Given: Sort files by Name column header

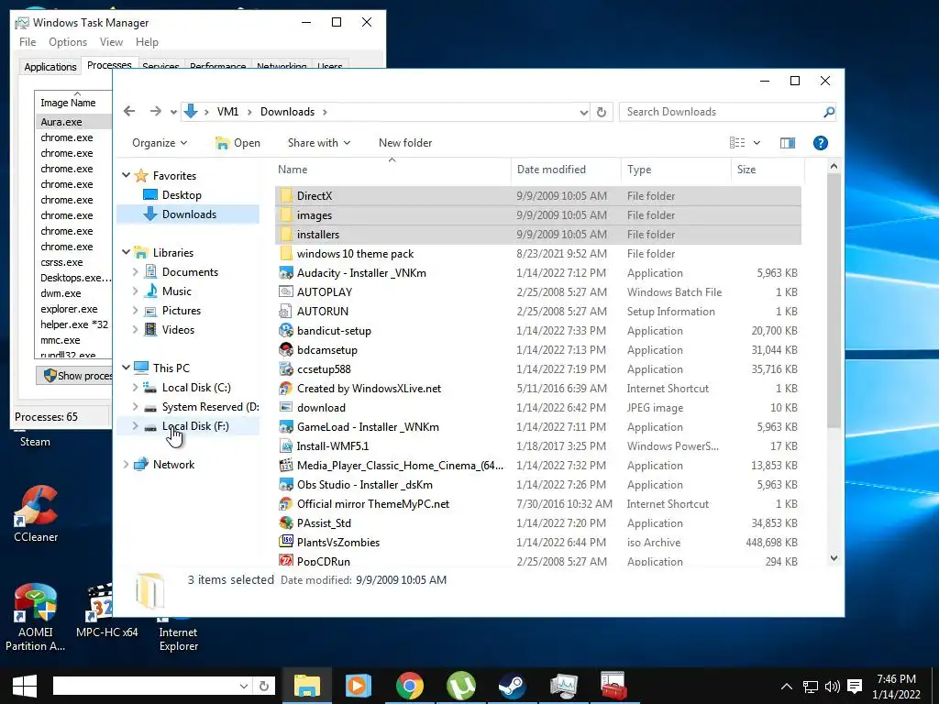Looking at the screenshot, I should pos(392,170).
